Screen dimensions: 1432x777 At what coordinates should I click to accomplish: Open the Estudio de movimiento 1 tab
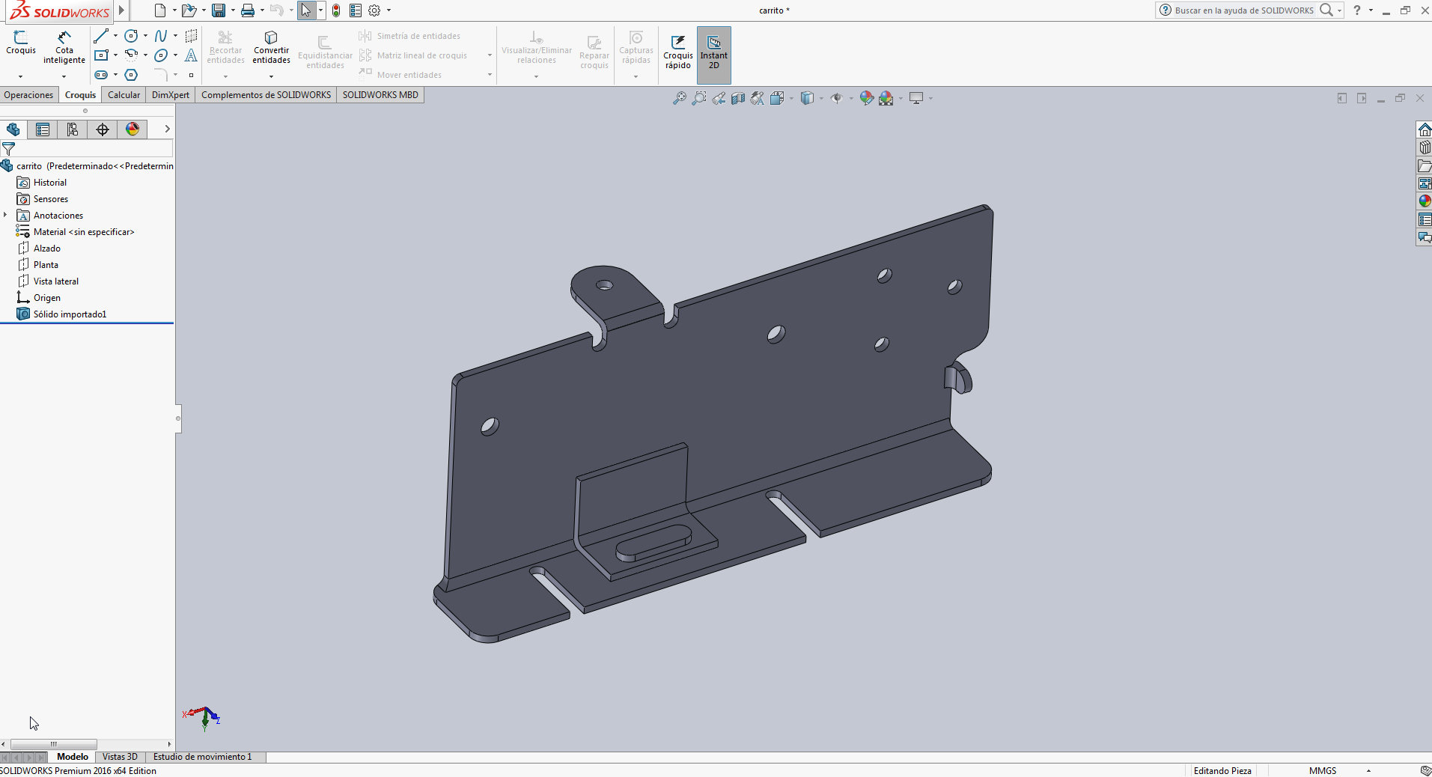(x=203, y=757)
